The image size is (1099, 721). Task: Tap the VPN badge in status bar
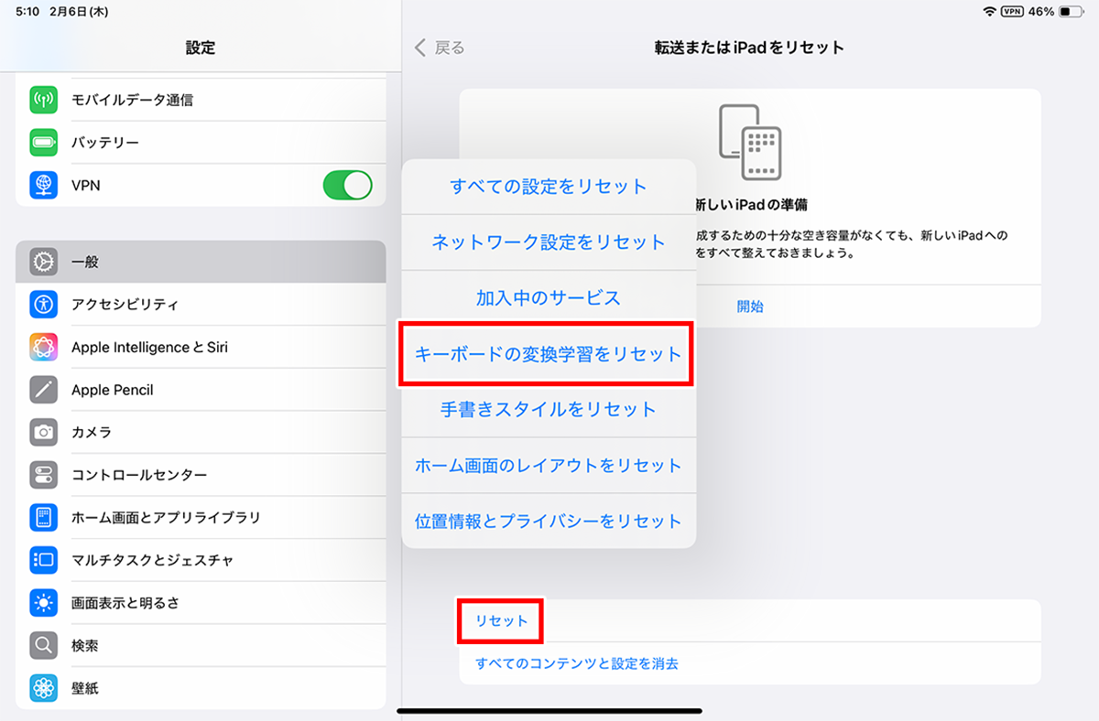[x=1012, y=12]
